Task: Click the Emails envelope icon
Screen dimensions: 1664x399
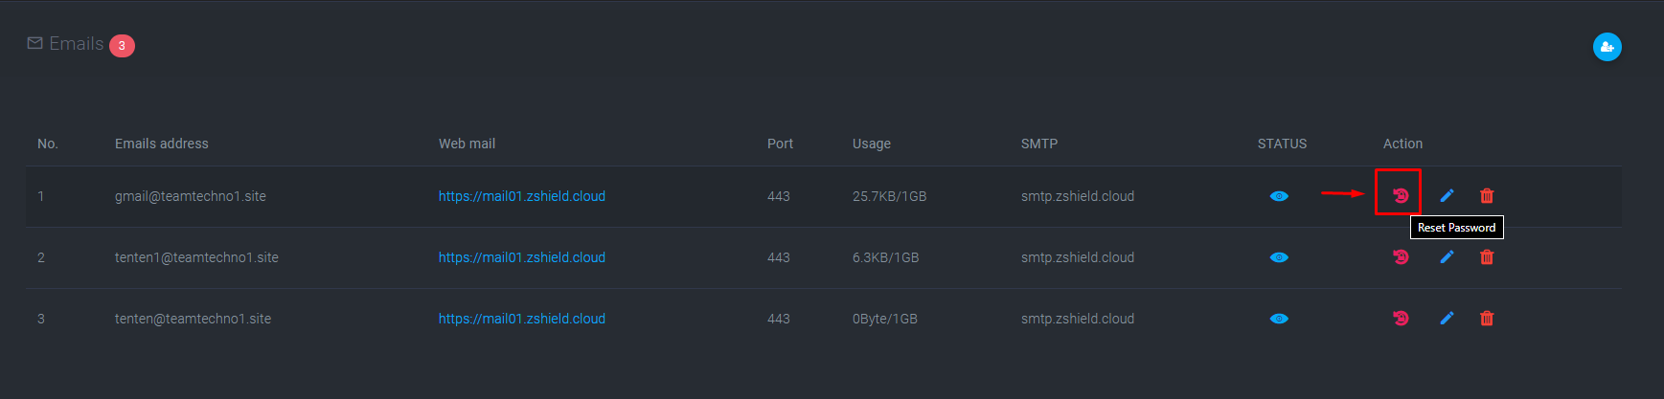Action: coord(34,43)
